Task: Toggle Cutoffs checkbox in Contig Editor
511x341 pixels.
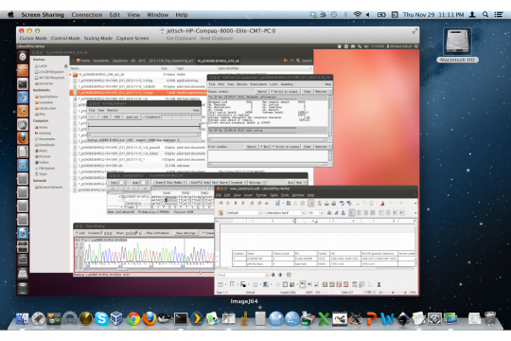Action: (195, 183)
